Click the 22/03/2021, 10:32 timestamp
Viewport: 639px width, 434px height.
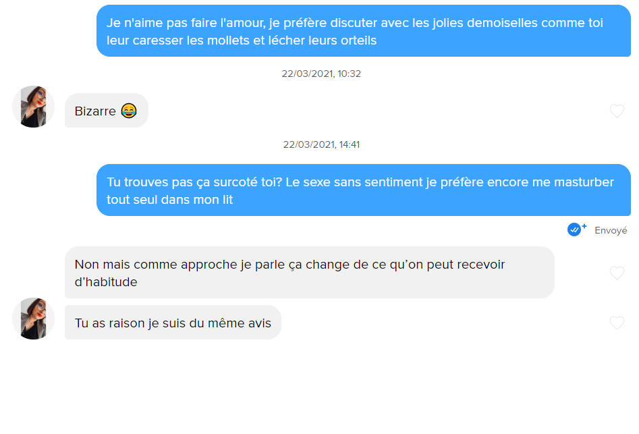click(321, 74)
